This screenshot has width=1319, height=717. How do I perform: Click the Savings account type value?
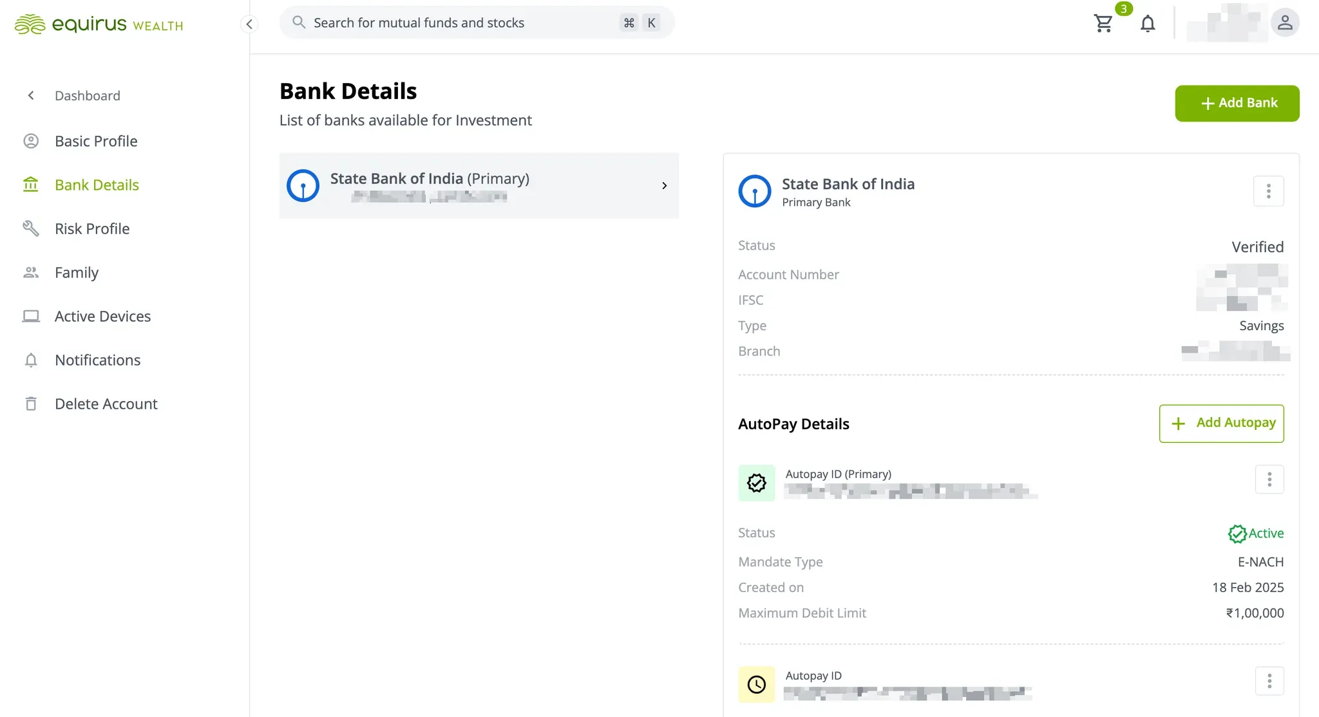pyautogui.click(x=1261, y=326)
